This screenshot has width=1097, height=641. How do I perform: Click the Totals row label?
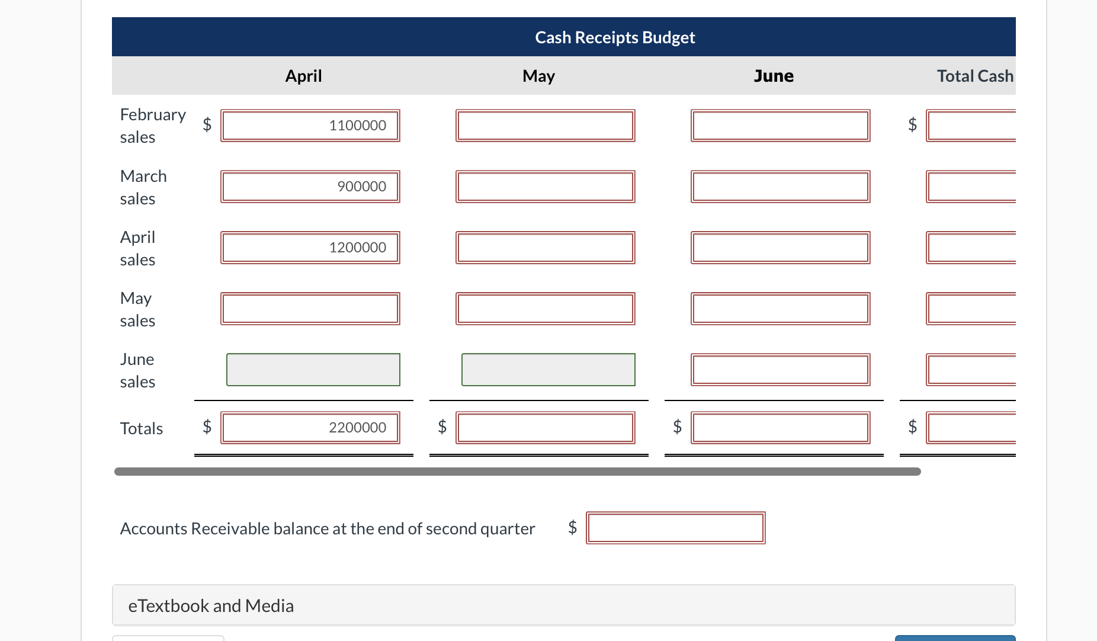pyautogui.click(x=142, y=428)
